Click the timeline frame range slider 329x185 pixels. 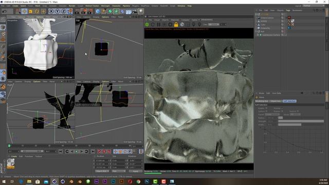[x=32, y=151]
